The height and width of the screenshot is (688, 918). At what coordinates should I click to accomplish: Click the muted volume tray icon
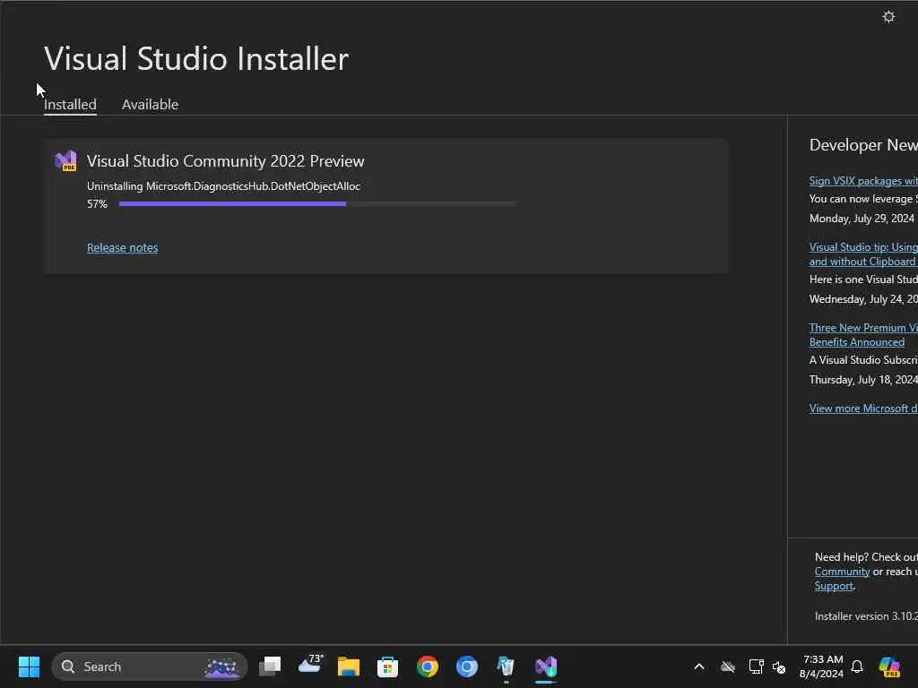[779, 666]
